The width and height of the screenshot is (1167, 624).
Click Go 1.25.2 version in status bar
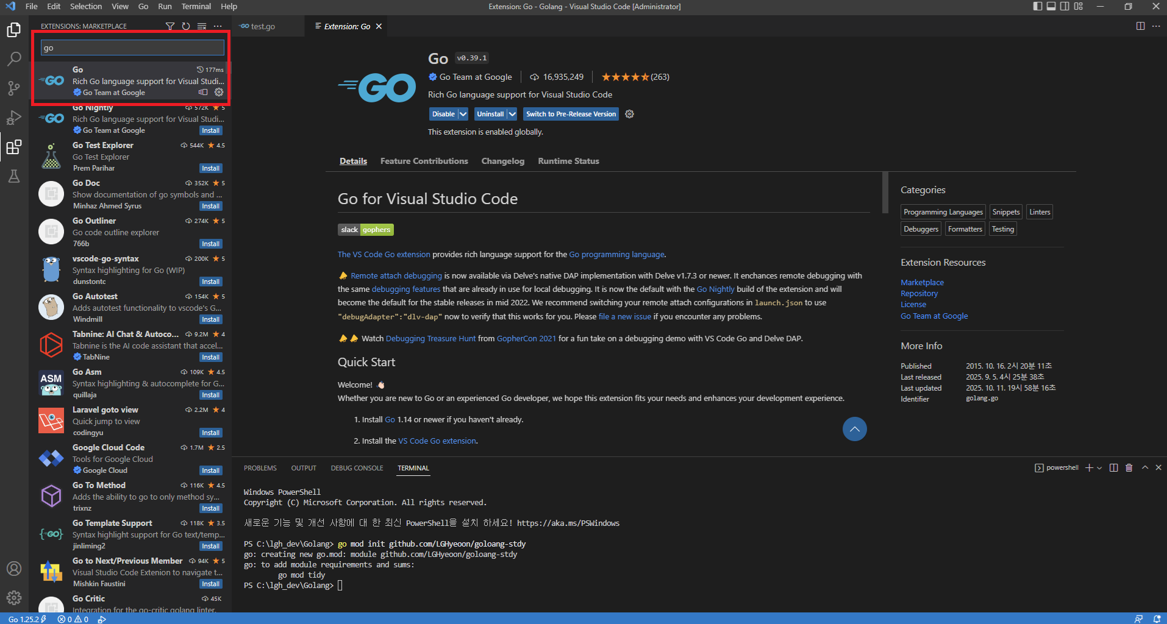pyautogui.click(x=27, y=619)
